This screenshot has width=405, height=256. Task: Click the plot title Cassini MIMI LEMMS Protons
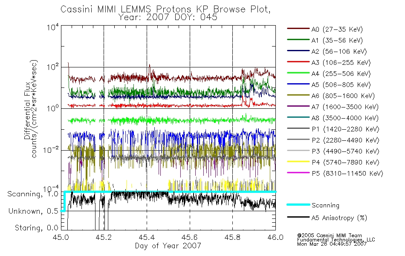(165, 9)
